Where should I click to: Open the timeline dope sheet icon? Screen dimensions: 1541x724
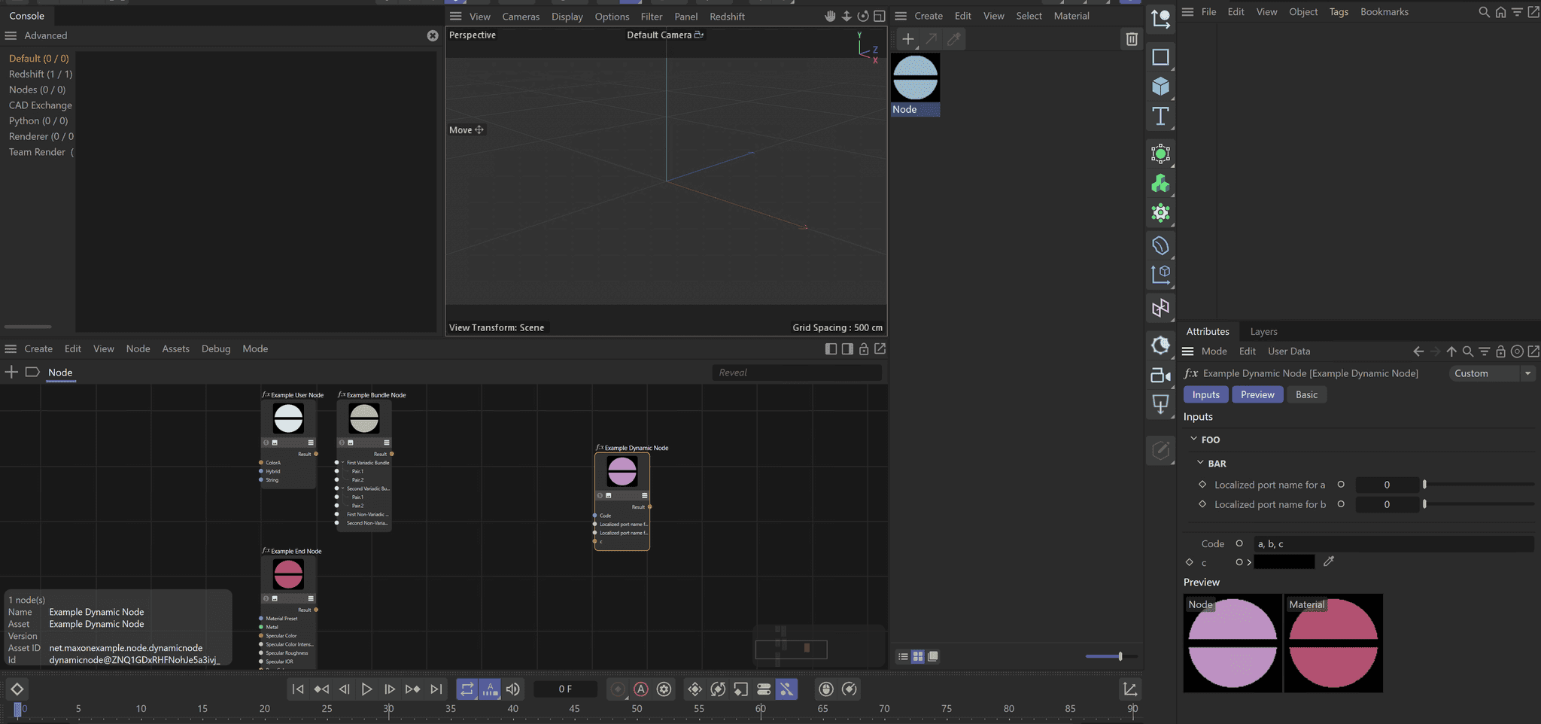tap(1129, 689)
